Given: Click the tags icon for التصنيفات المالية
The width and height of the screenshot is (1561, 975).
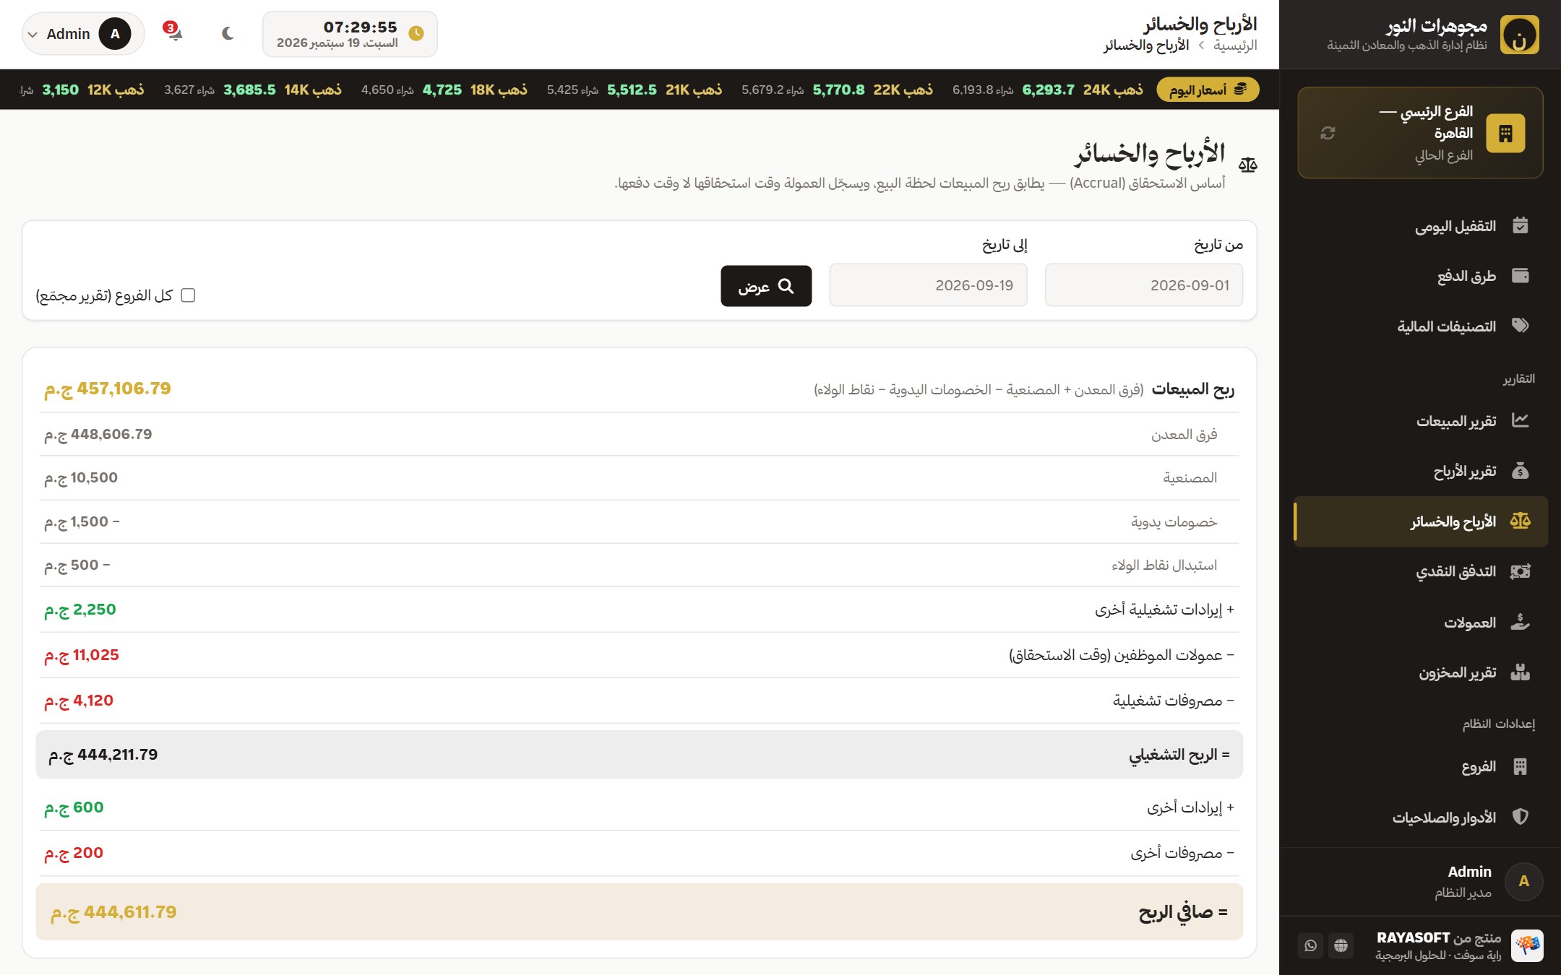Looking at the screenshot, I should click(1521, 326).
